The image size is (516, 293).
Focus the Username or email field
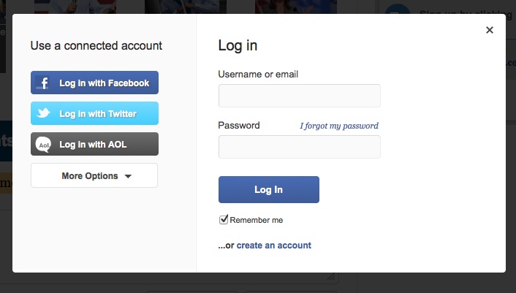point(299,96)
